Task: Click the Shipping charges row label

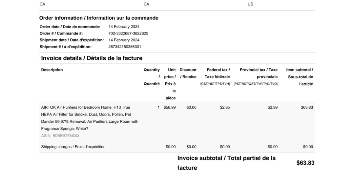Action: pyautogui.click(x=73, y=147)
